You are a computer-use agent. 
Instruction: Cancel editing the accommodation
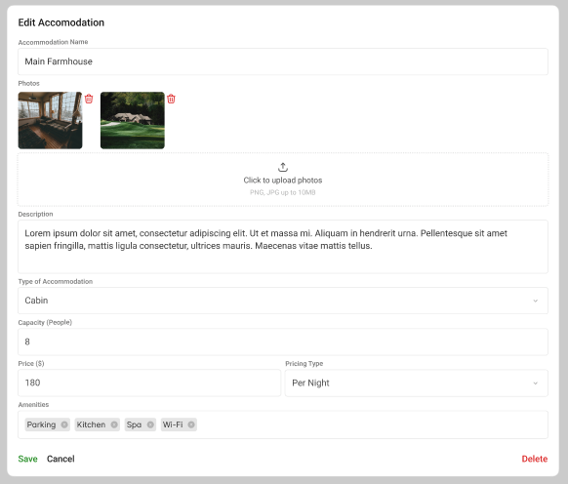[61, 459]
